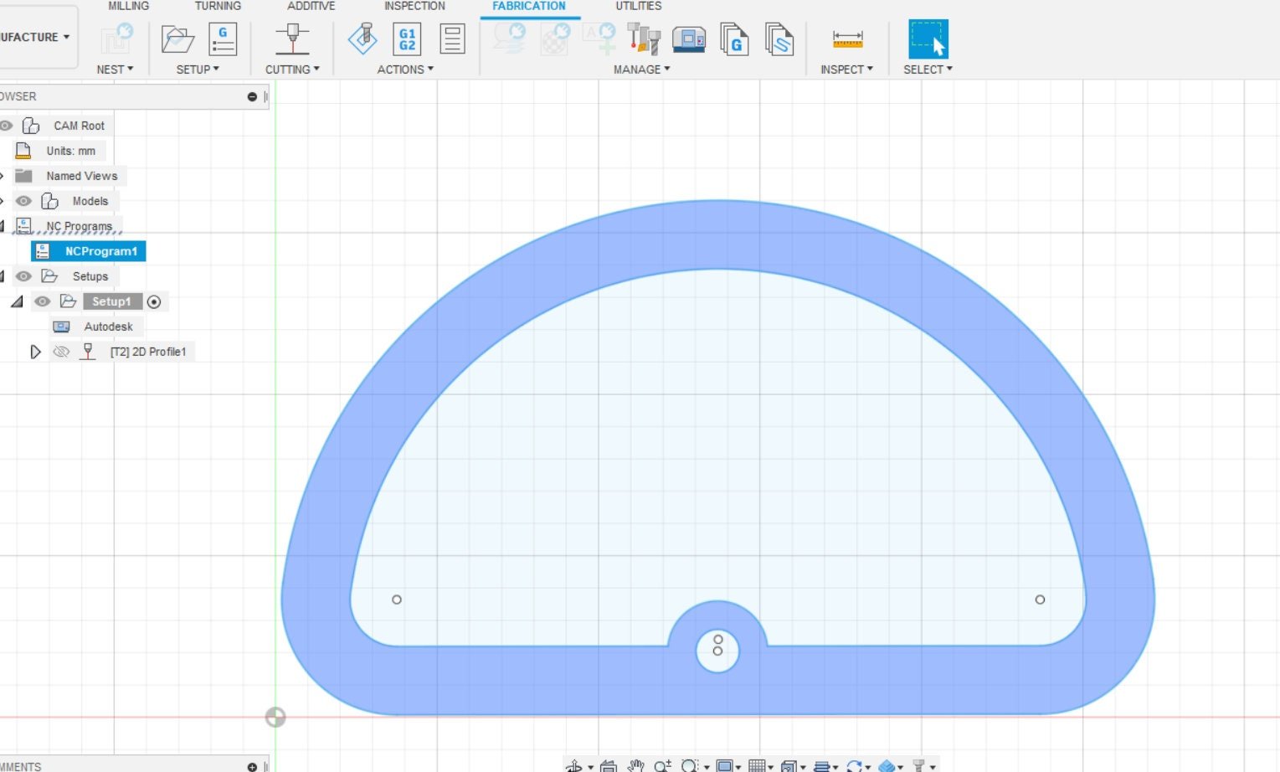Click the Units document icon
1280x772 pixels.
click(x=23, y=151)
